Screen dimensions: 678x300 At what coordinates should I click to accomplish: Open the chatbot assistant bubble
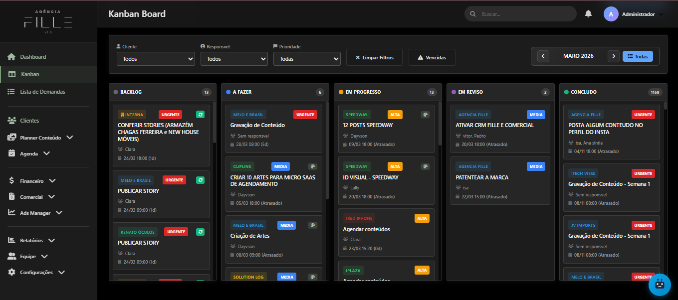pyautogui.click(x=660, y=285)
